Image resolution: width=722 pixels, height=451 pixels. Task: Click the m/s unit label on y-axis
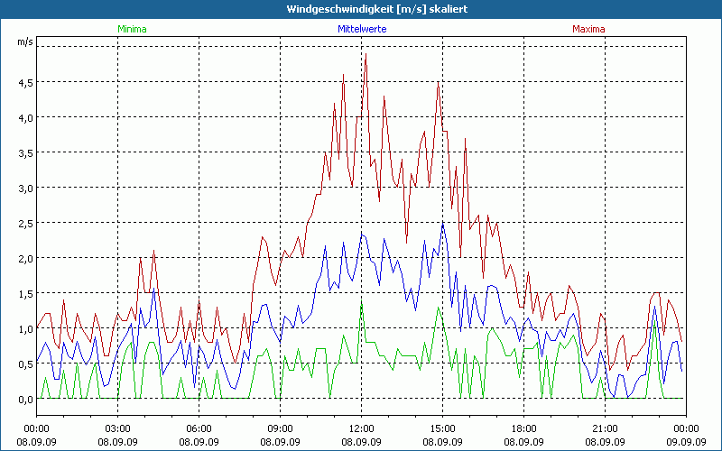(x=25, y=41)
